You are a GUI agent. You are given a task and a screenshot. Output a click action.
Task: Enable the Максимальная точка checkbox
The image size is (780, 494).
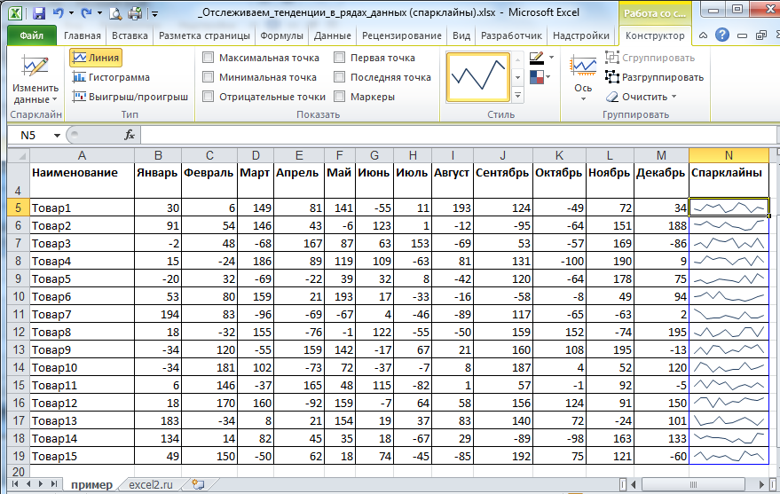coord(209,58)
